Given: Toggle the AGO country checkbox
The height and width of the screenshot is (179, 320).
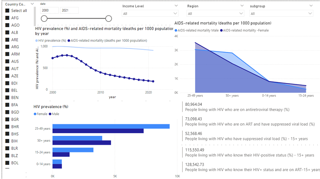Looking at the screenshot, I should [x=8, y=25].
